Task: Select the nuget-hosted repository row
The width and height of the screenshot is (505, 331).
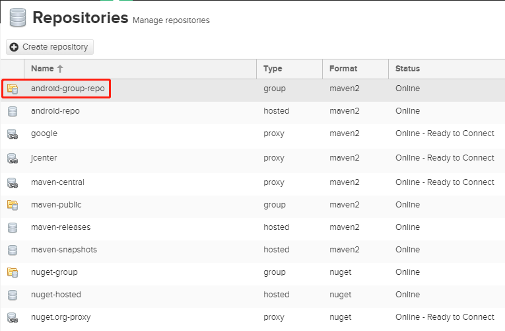Action: point(252,295)
